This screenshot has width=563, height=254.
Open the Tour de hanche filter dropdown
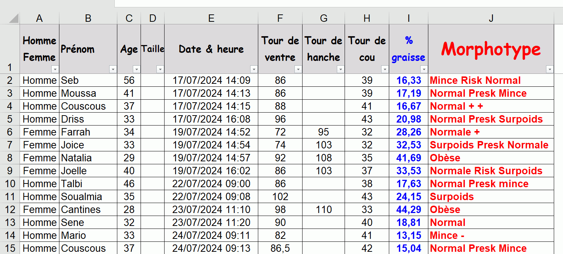[341, 69]
